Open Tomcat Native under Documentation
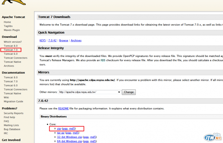223x143 pixels. (x=13, y=93)
